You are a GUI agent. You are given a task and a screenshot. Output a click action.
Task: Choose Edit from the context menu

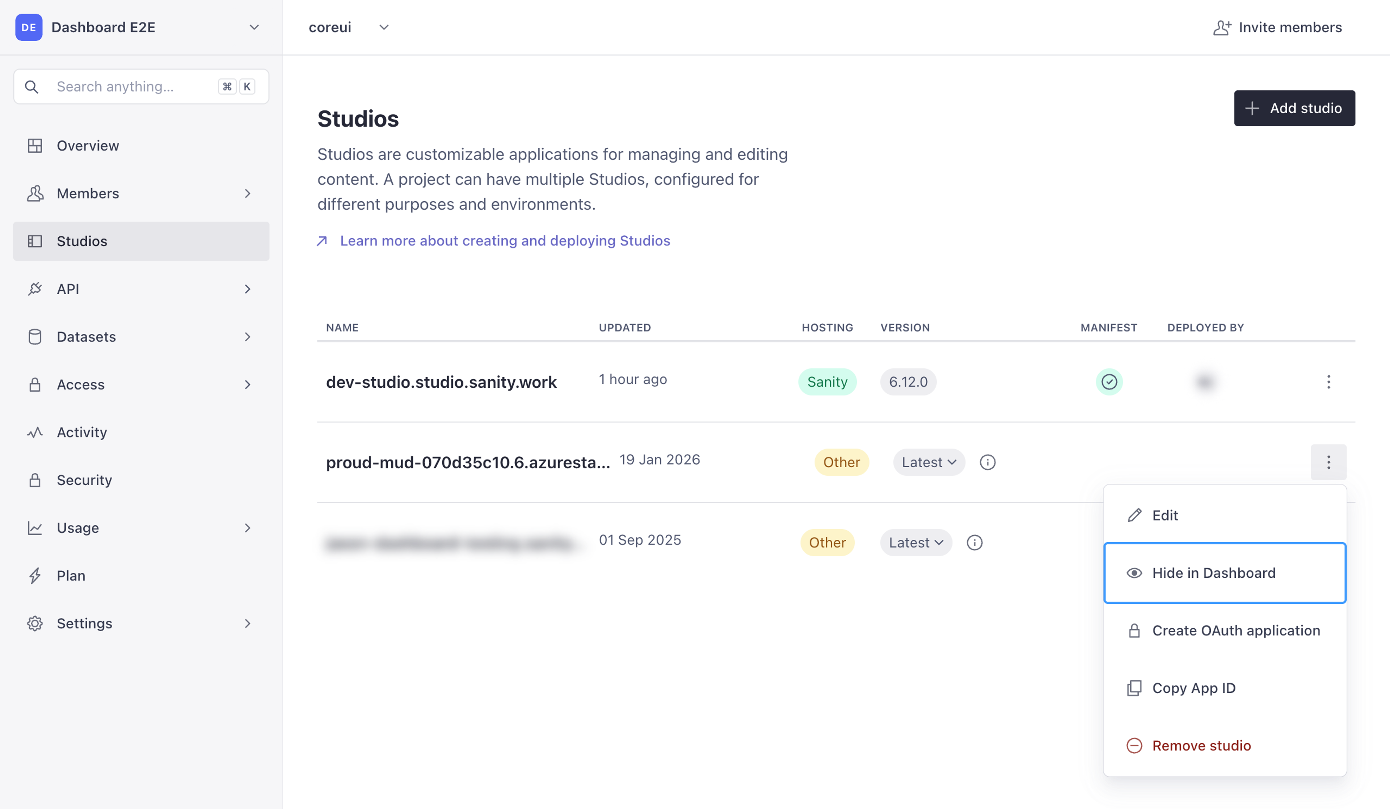pyautogui.click(x=1224, y=515)
